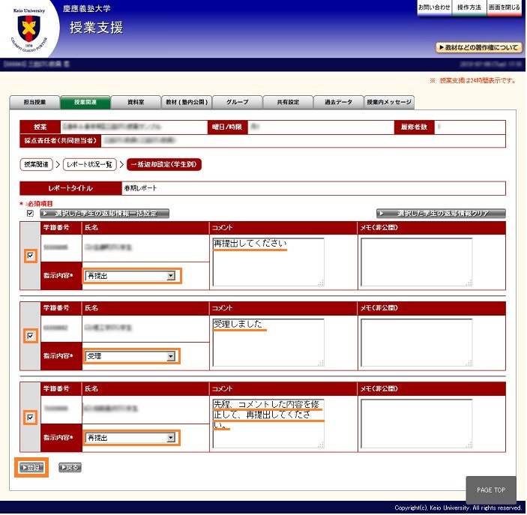Click the PAGE TOP button
Viewport: 527px width, 515px height.
click(x=490, y=490)
